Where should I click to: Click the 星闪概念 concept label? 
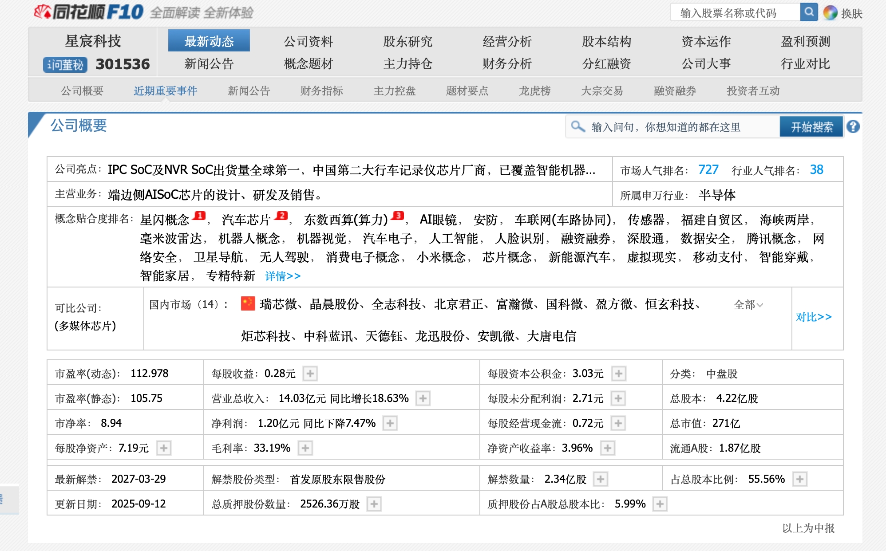pos(165,220)
